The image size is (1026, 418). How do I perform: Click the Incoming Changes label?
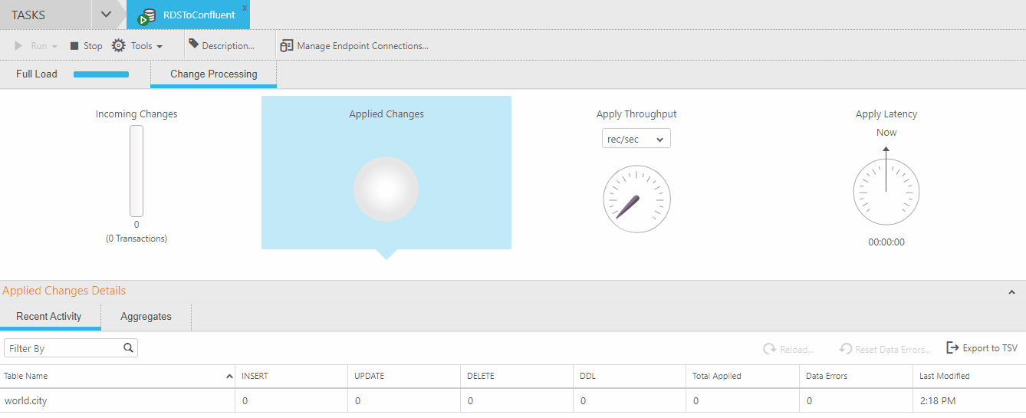tap(136, 114)
